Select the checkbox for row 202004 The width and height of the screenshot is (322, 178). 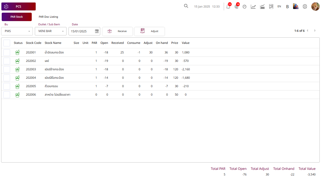click(7, 78)
